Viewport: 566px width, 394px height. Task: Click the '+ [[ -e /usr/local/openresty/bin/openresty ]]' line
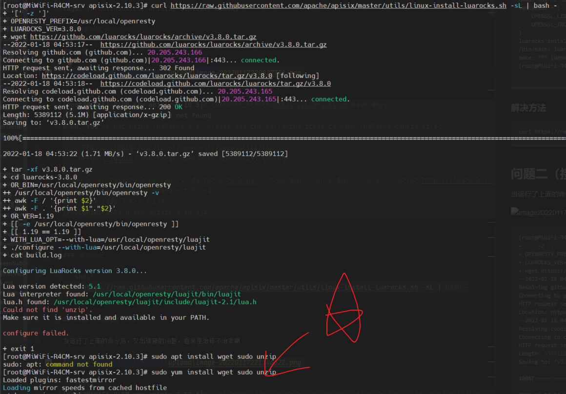(91, 224)
